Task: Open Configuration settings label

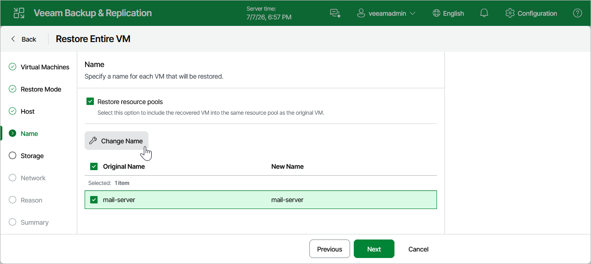Action: coord(537,13)
